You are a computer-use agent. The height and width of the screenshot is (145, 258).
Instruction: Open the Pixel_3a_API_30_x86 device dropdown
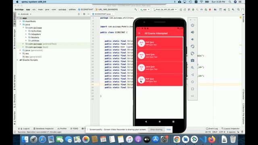coord(165,10)
